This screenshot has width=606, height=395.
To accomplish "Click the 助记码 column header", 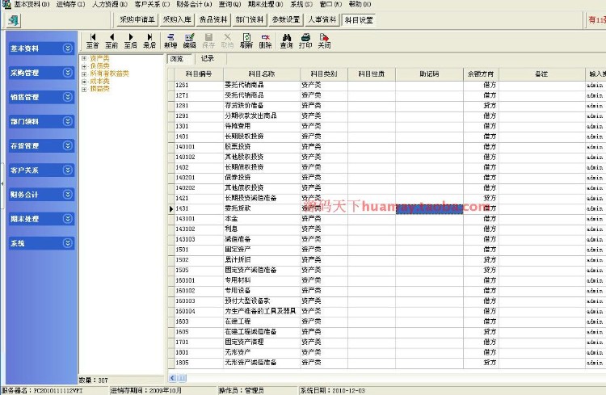I will click(429, 74).
